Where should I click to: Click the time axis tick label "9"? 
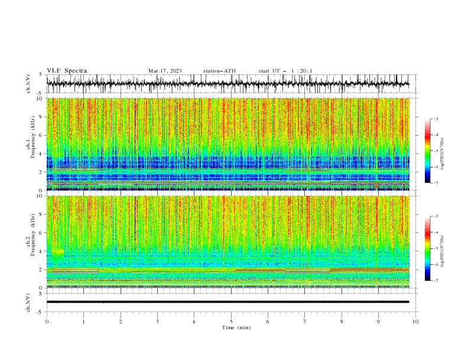click(x=378, y=321)
